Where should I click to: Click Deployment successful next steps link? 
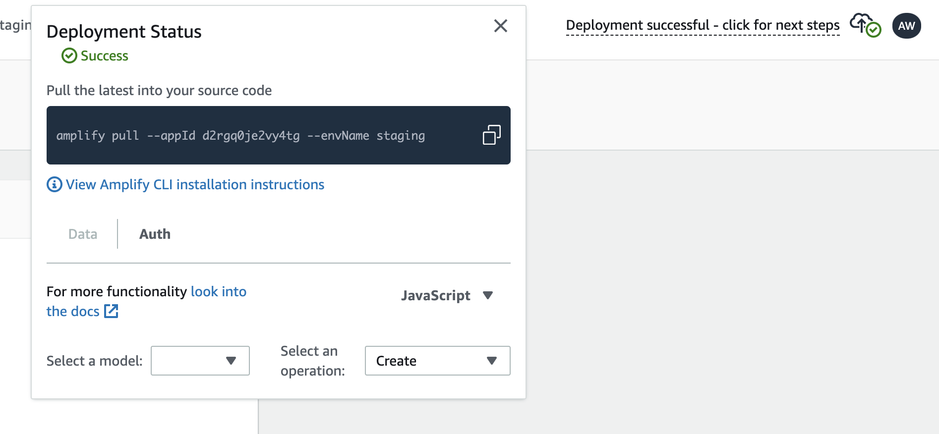point(703,25)
